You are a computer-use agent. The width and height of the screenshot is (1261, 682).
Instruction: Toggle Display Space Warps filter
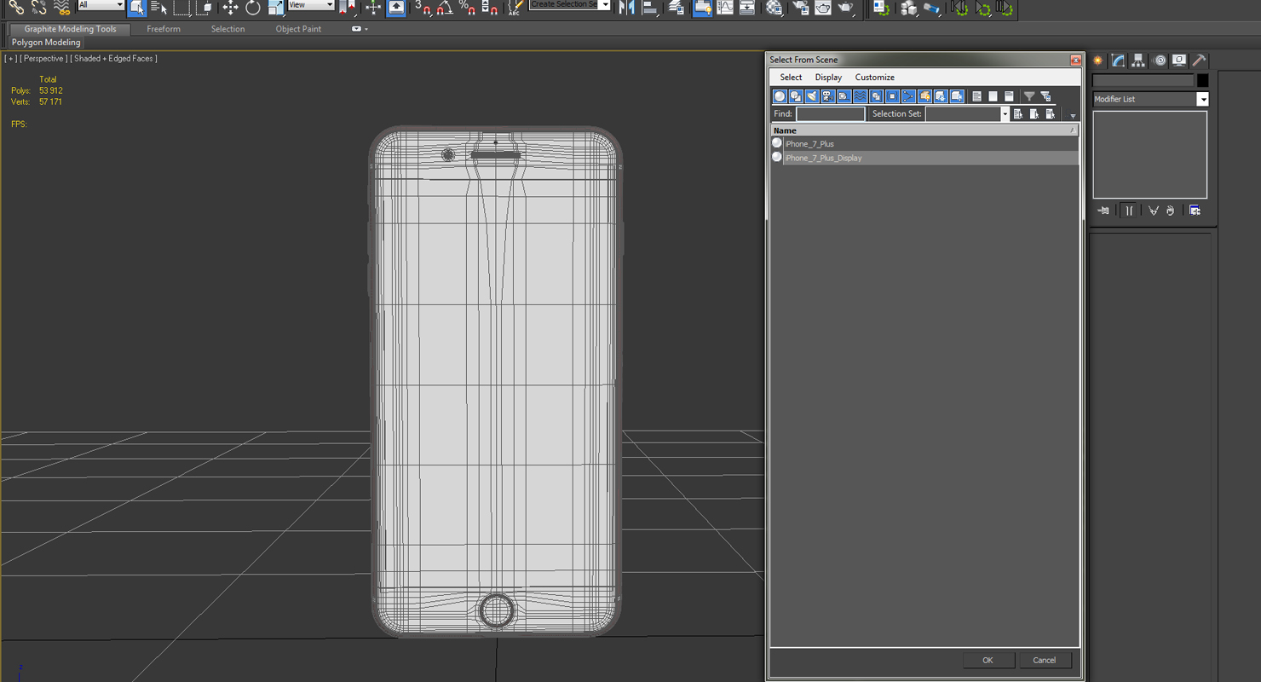[x=861, y=96]
